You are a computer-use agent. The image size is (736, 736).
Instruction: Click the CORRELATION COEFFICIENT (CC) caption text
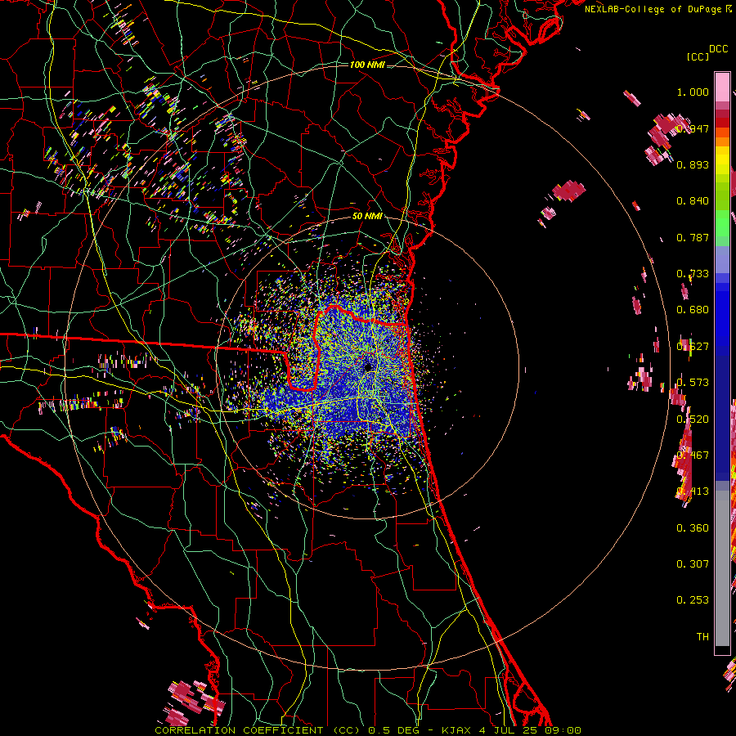258,730
